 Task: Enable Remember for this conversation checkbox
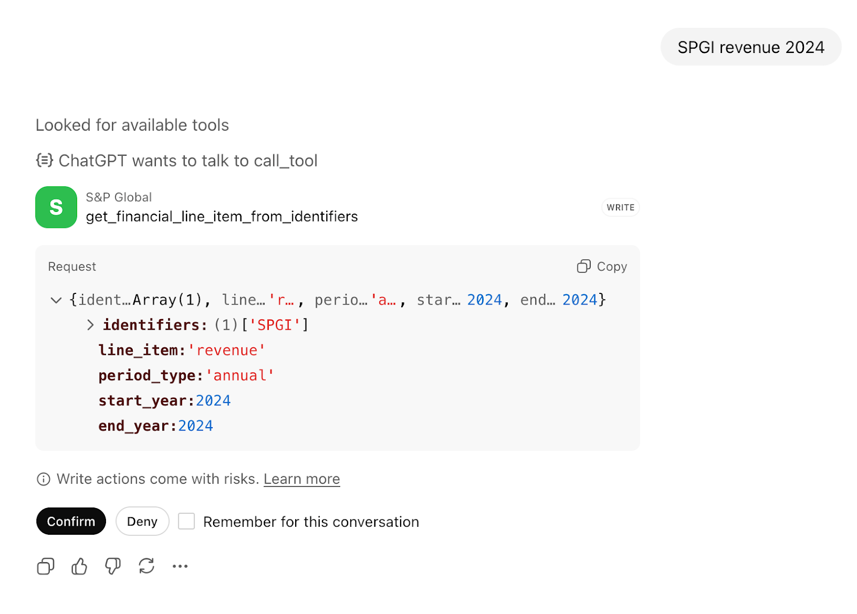pos(186,521)
